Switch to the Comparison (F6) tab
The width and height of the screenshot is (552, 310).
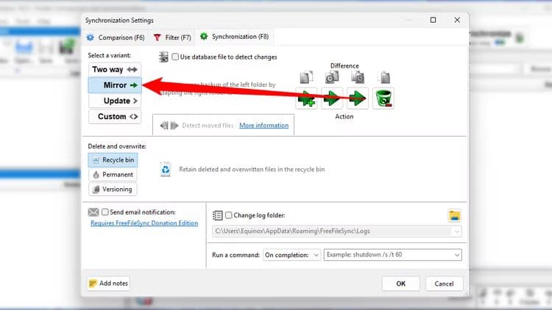click(x=116, y=37)
